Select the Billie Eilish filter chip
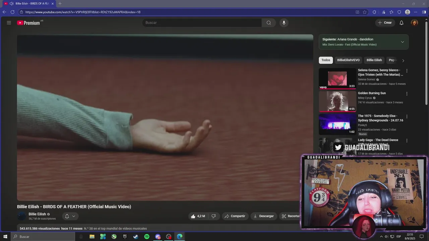429x241 pixels. click(x=374, y=60)
